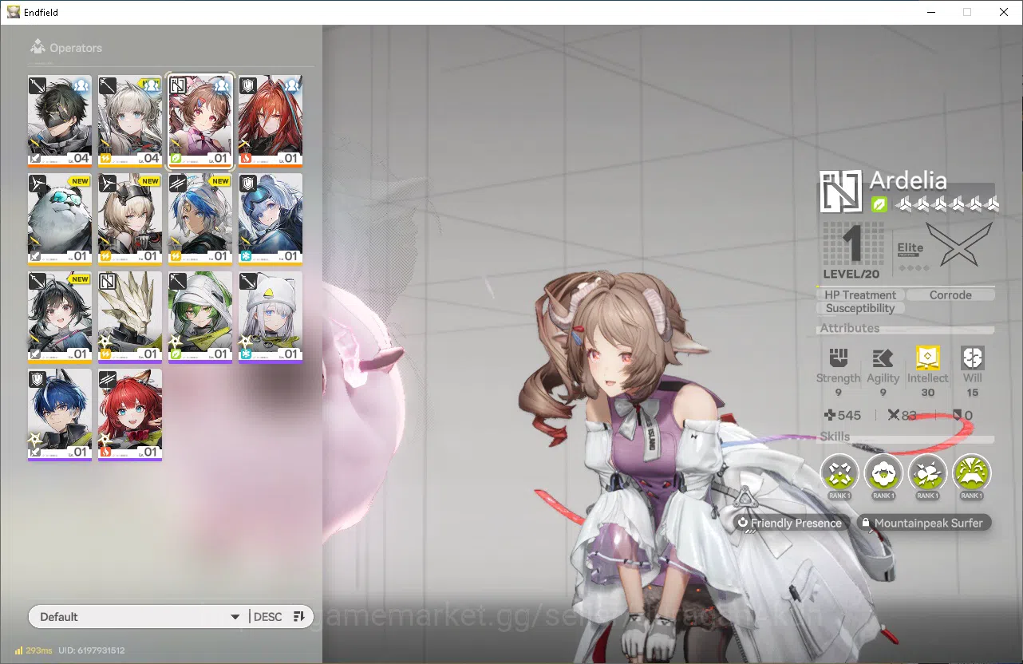Select the red-haired cat-eared girl card
1023x664 pixels.
[x=130, y=415]
